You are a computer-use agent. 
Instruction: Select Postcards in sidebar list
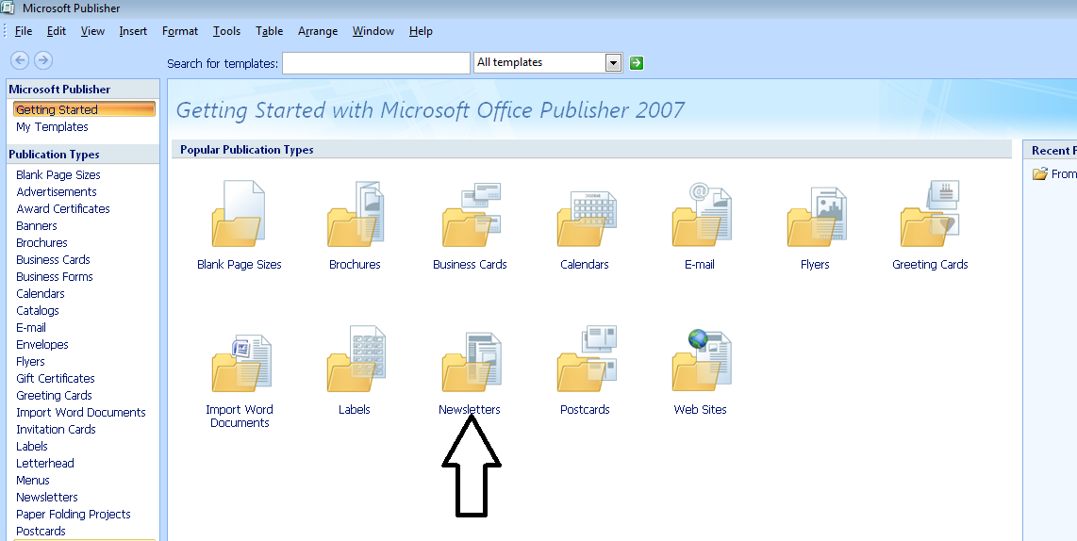[41, 532]
